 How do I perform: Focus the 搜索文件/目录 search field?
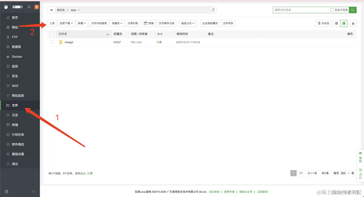click(301, 10)
